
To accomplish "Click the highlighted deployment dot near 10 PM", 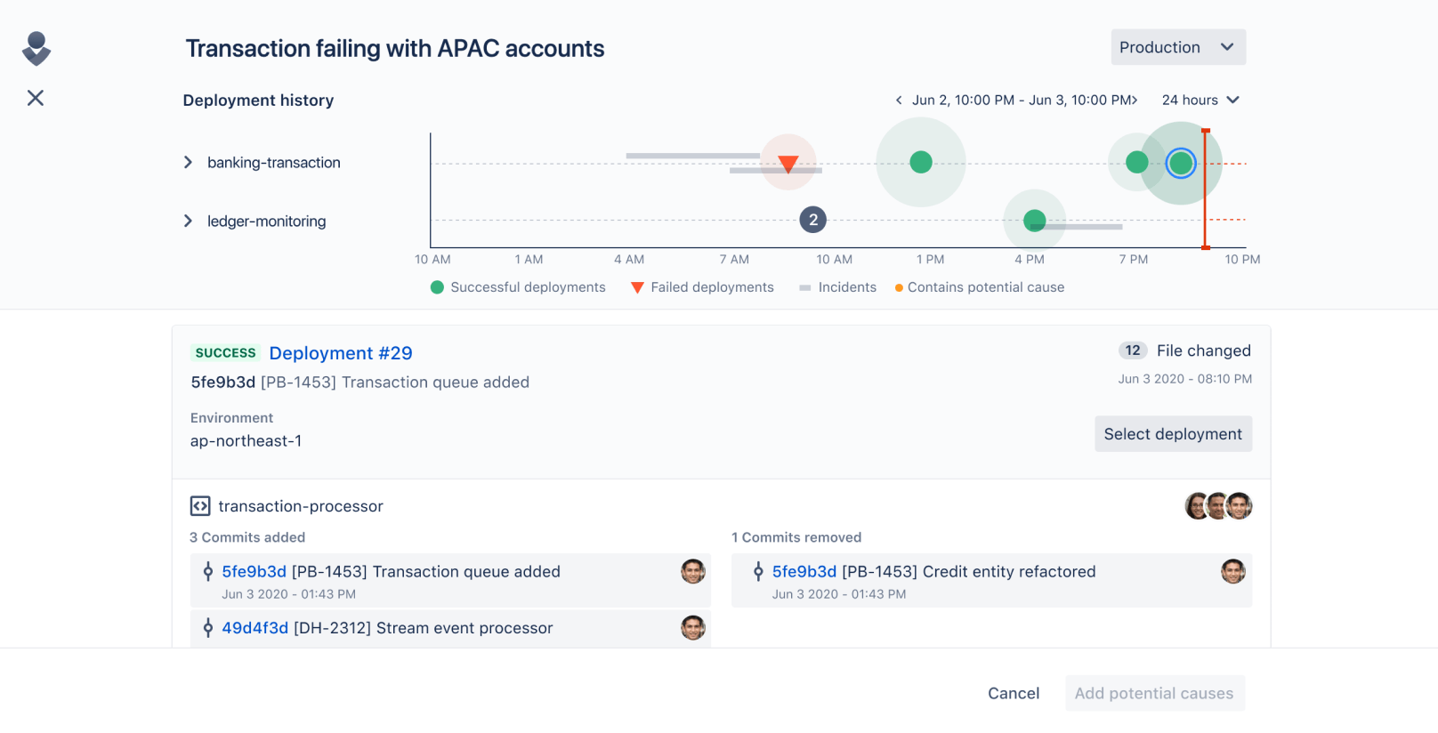I will click(x=1181, y=163).
